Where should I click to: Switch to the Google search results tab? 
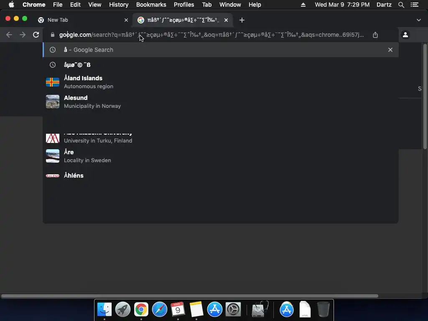click(183, 20)
